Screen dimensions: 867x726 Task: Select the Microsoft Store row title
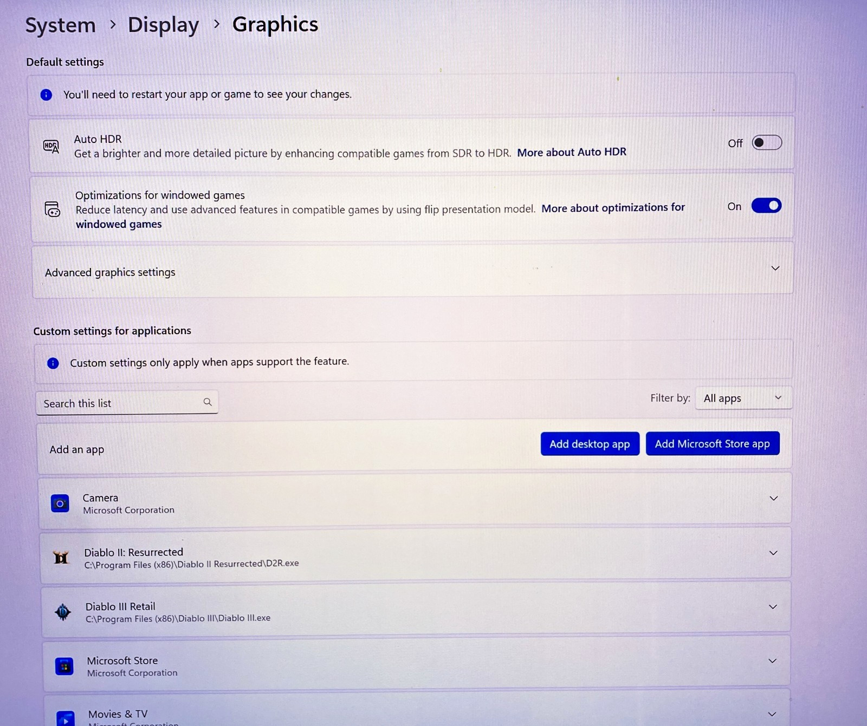(122, 660)
